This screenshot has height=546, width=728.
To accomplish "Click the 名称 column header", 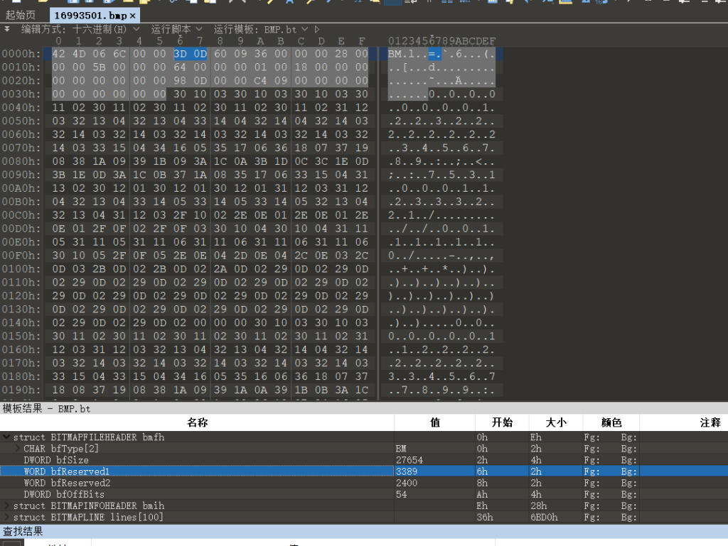I will click(x=197, y=422).
